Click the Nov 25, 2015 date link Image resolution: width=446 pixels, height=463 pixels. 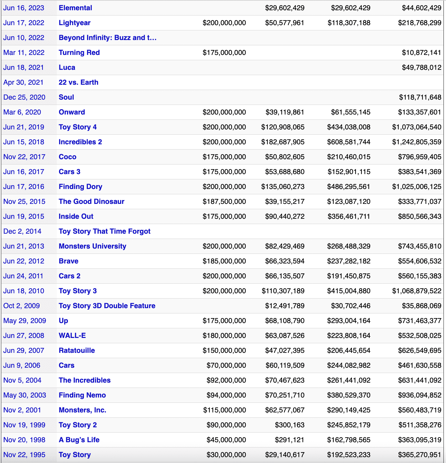coord(24,202)
